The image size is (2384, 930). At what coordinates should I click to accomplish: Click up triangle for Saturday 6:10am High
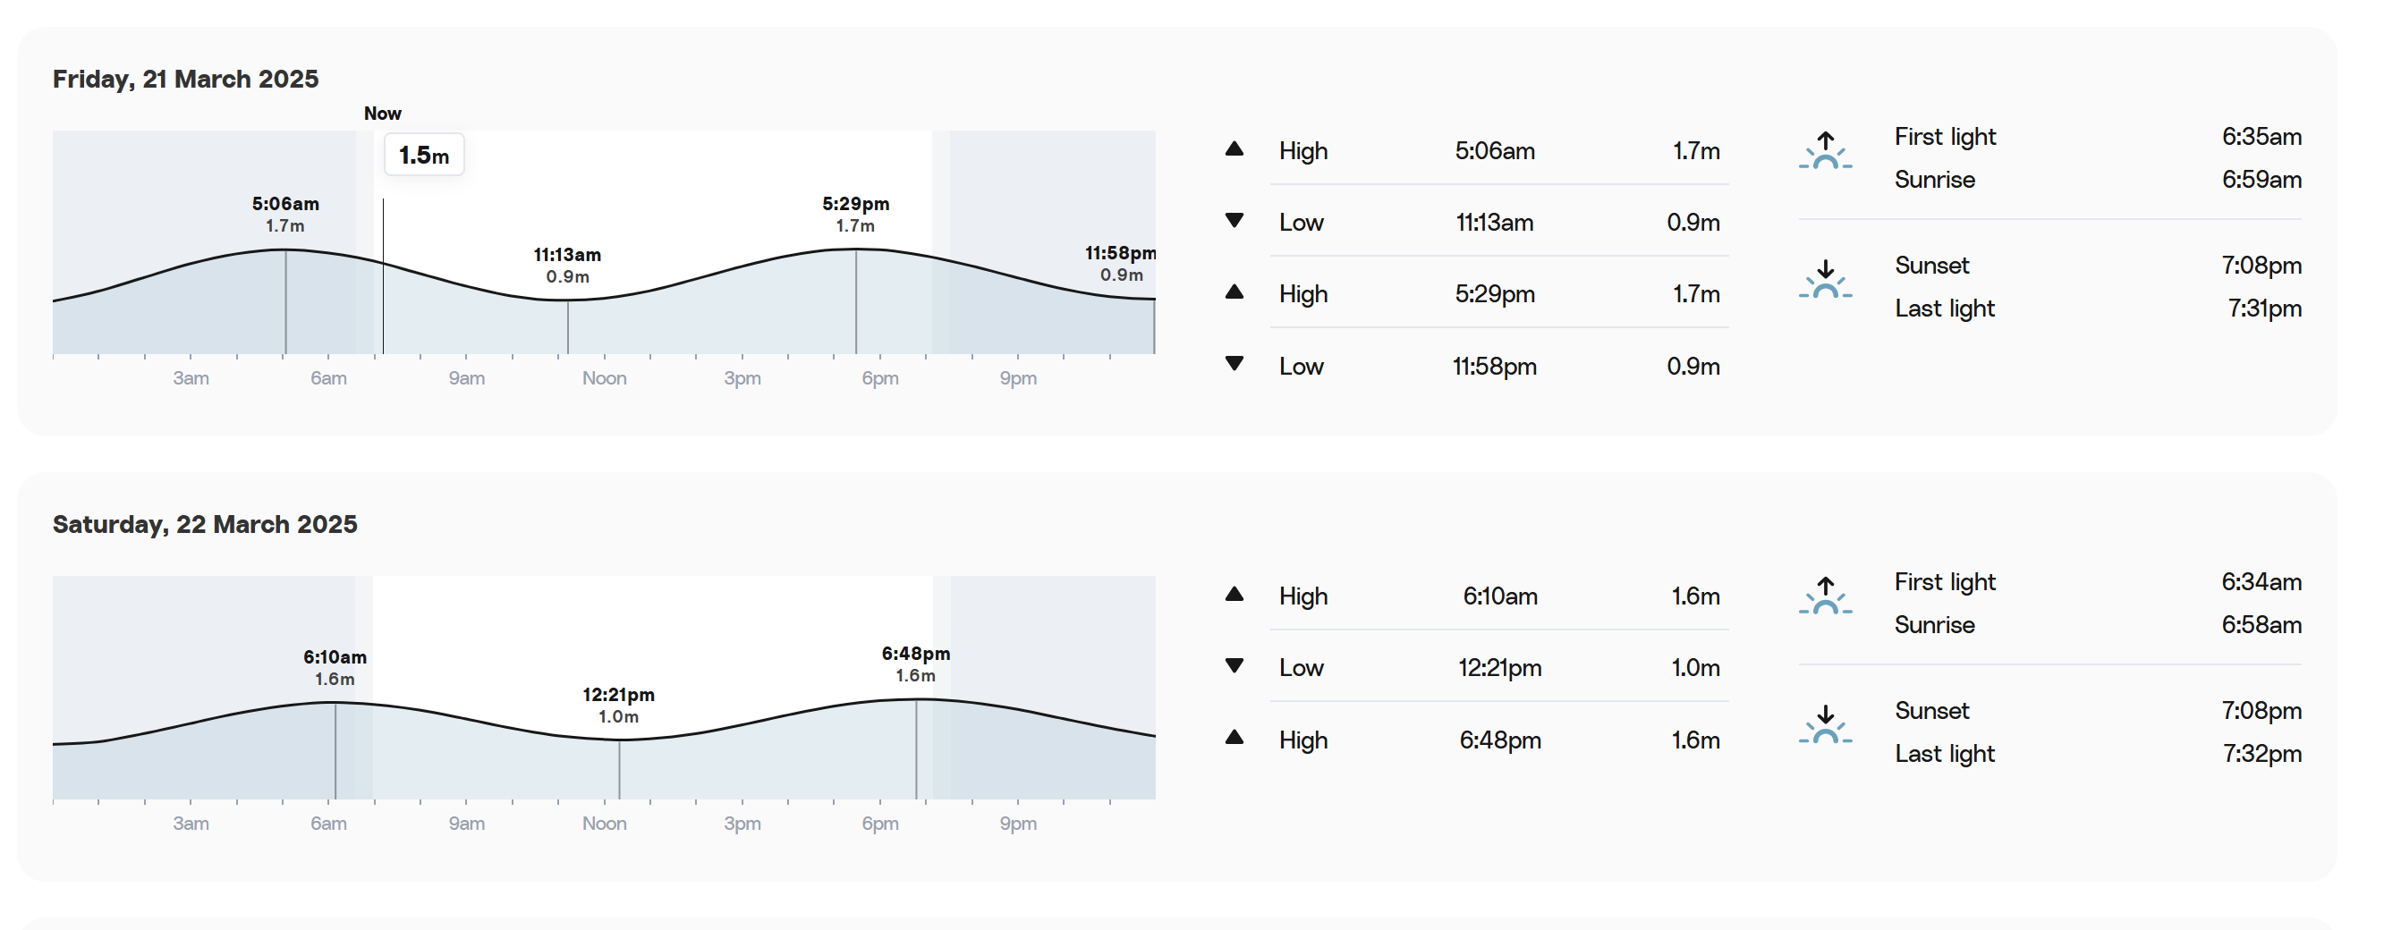[1234, 594]
